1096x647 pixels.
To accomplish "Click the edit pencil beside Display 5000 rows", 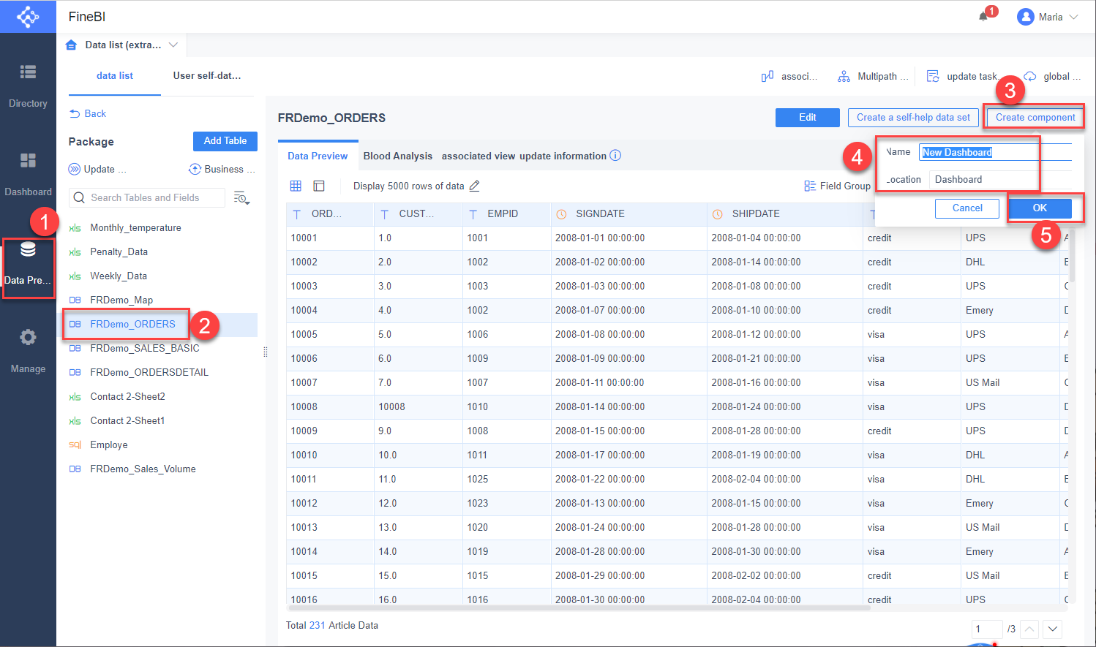I will tap(474, 186).
